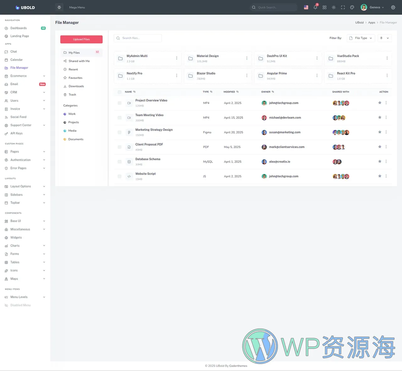Open the apps grid shortcut menu
The height and width of the screenshot is (371, 402).
coord(324,7)
